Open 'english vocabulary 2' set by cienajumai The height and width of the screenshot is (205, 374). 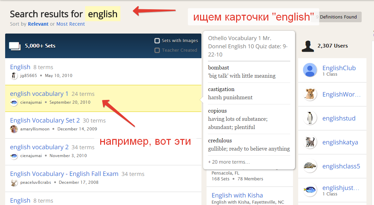tap(39, 147)
